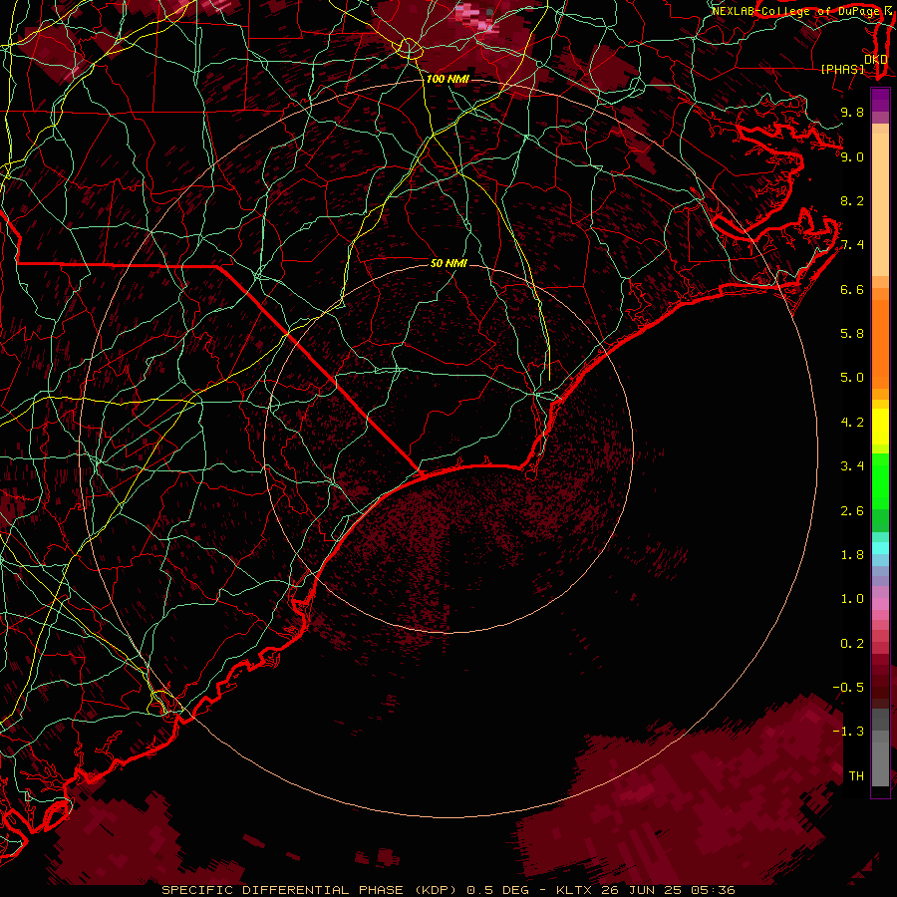This screenshot has height=897, width=897.
Task: Pick the light peach swatch beside 8.2
Action: pyautogui.click(x=880, y=204)
